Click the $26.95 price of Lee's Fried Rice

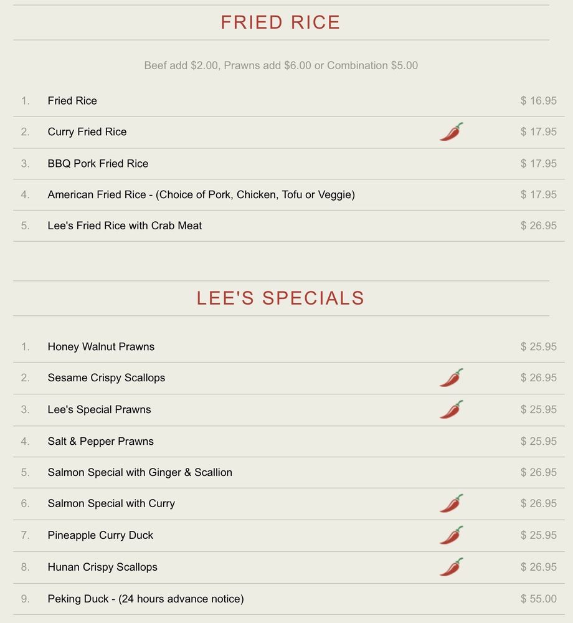click(538, 226)
